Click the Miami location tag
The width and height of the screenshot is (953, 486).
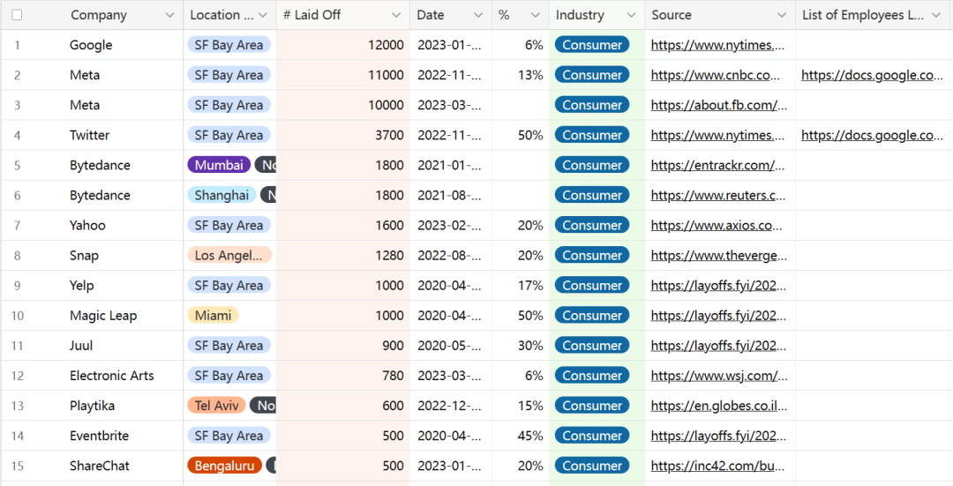tap(213, 316)
